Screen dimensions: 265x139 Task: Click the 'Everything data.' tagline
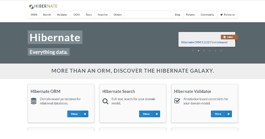[x=49, y=52]
